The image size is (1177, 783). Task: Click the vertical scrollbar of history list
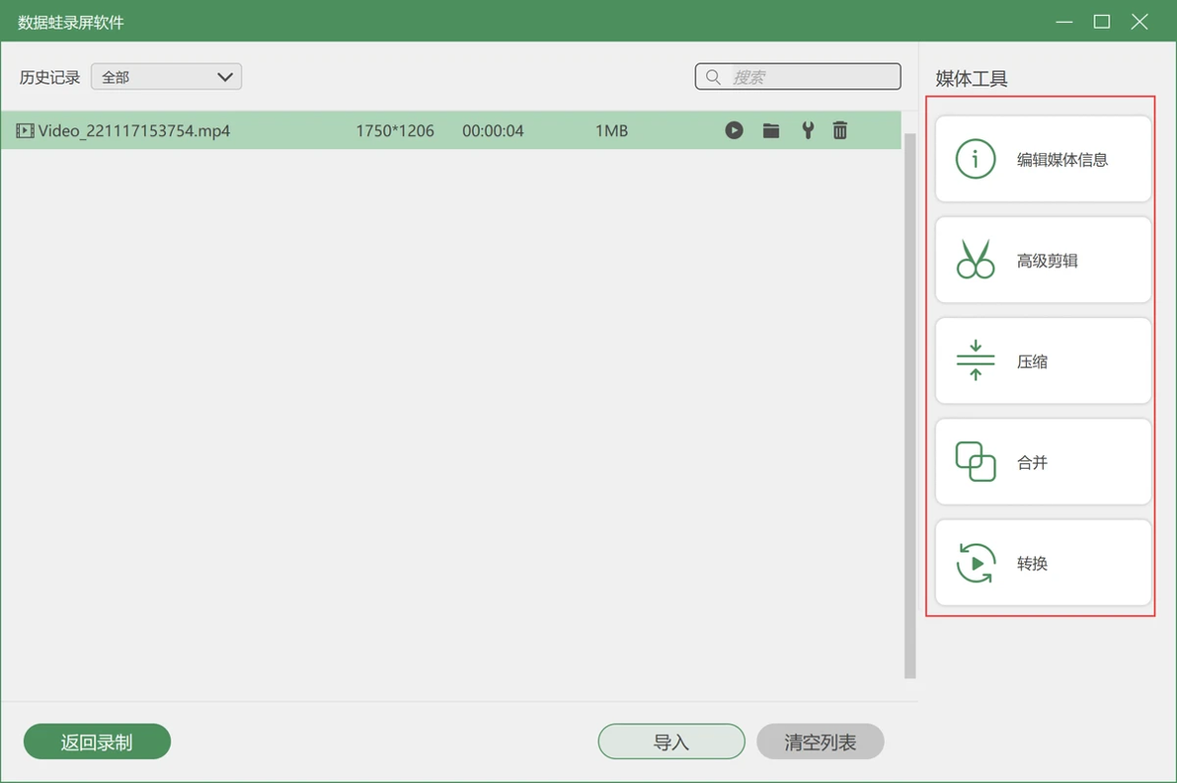tap(909, 406)
